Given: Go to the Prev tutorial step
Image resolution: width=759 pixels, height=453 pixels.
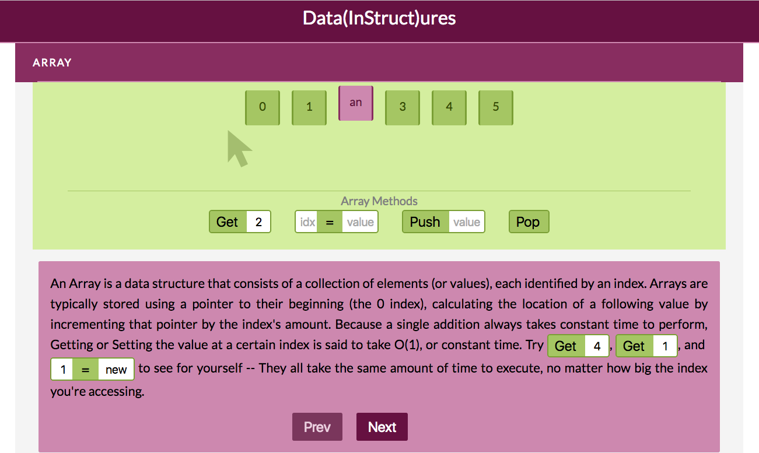Looking at the screenshot, I should pyautogui.click(x=317, y=427).
